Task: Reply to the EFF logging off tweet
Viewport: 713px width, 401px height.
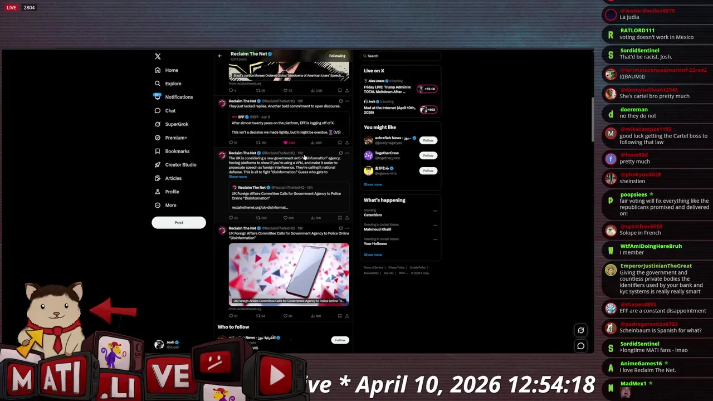Action: click(x=231, y=143)
